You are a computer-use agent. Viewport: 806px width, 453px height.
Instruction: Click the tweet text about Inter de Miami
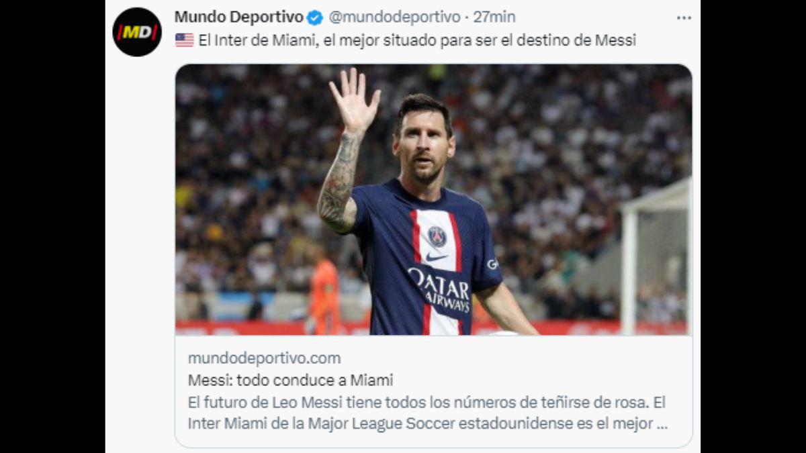(x=416, y=40)
